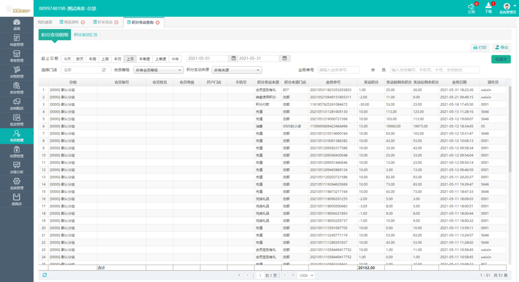519x282 pixels.
Task: Choose the 上季度 date range option
Action: (x=161, y=59)
